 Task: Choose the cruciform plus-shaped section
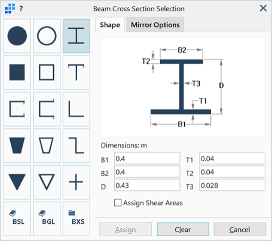coord(77,182)
